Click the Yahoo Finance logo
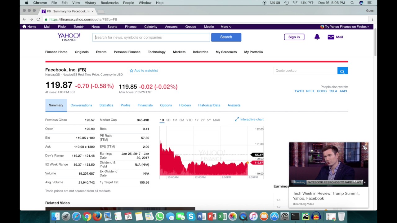The image size is (397, 223). coord(69,37)
